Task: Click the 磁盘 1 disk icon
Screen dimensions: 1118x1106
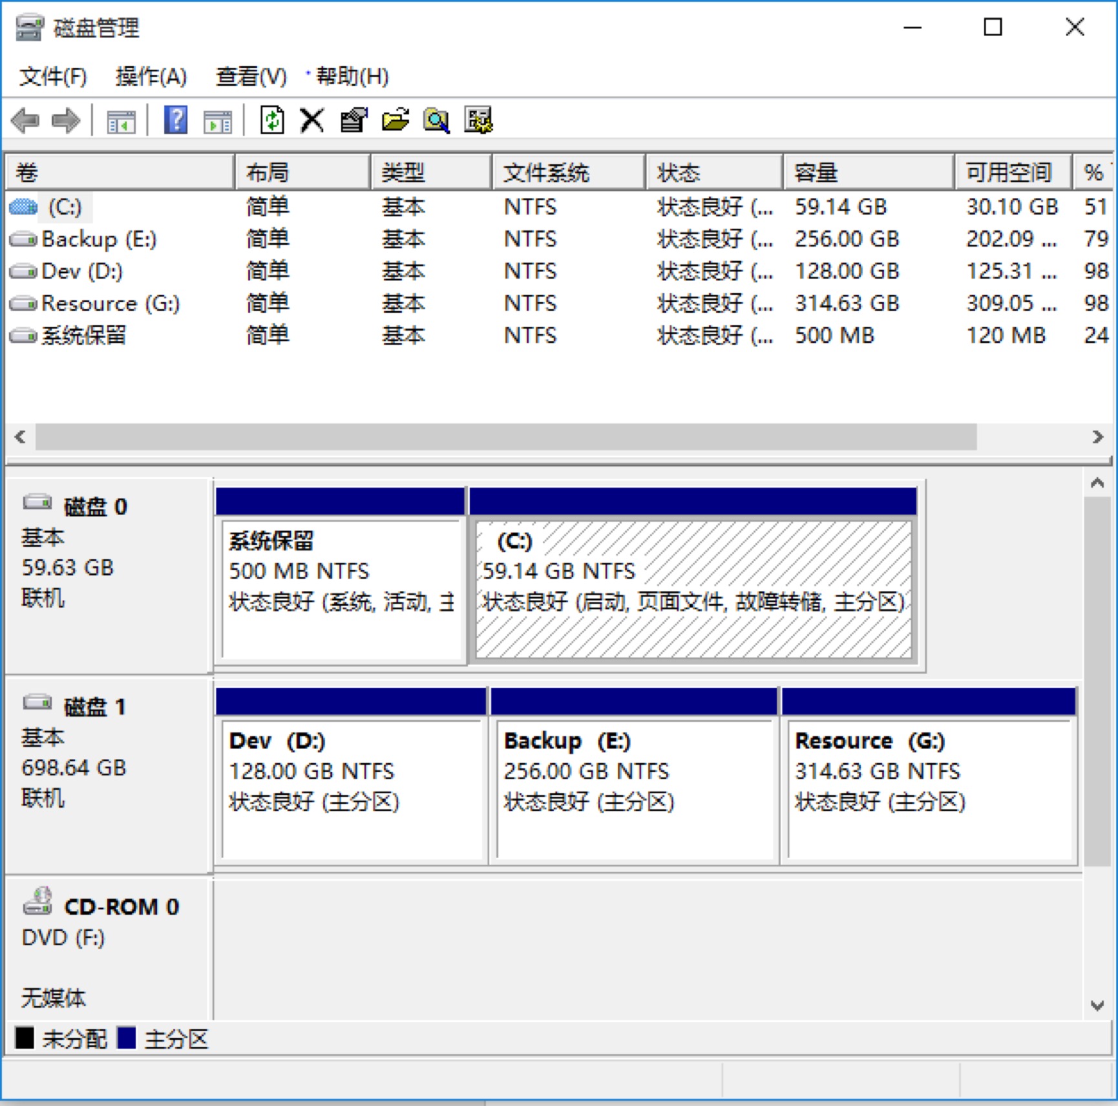Action: (37, 703)
